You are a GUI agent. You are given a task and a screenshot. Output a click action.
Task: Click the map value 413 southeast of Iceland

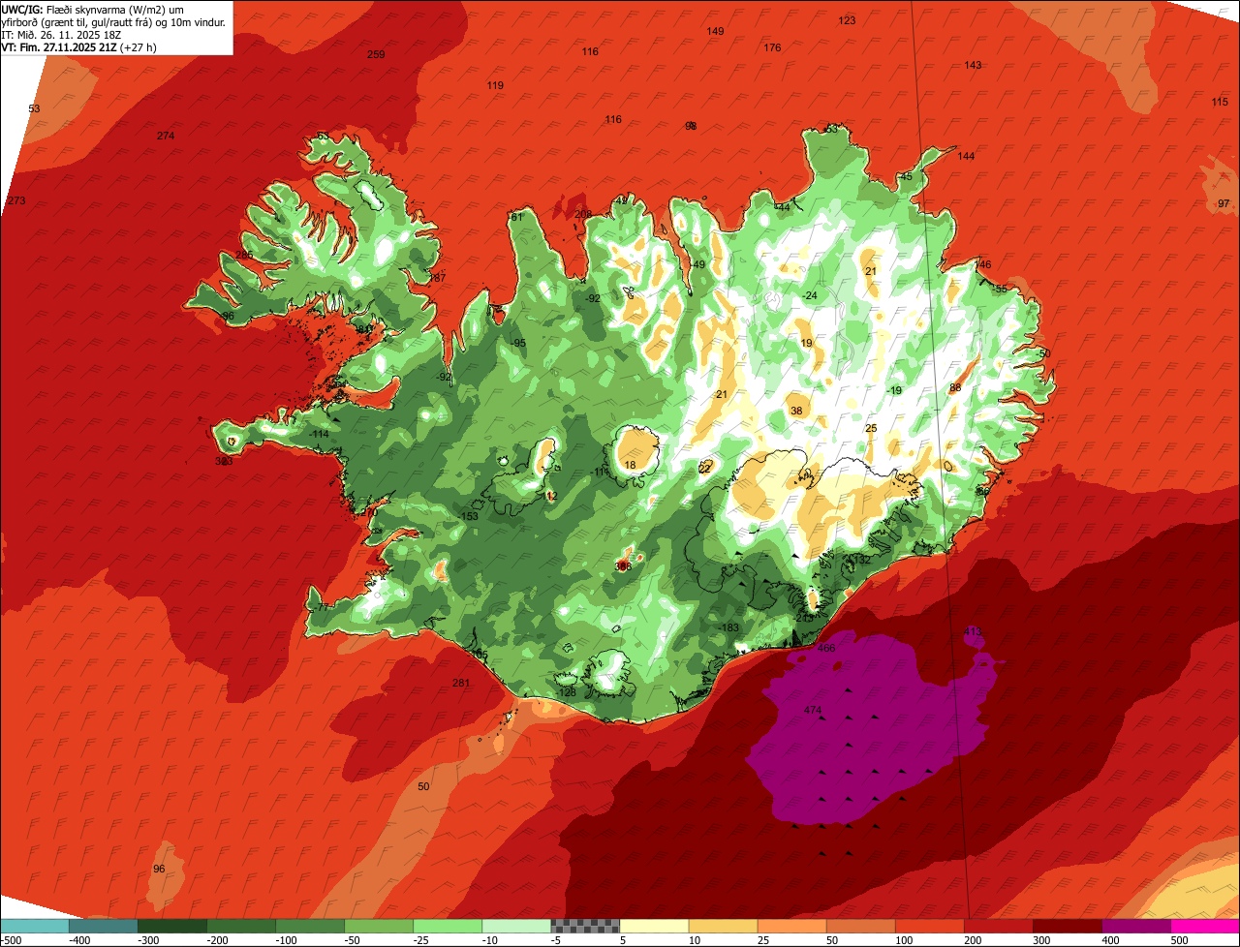point(973,631)
